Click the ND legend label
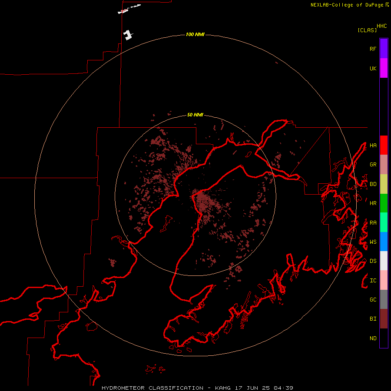 pyautogui.click(x=373, y=338)
